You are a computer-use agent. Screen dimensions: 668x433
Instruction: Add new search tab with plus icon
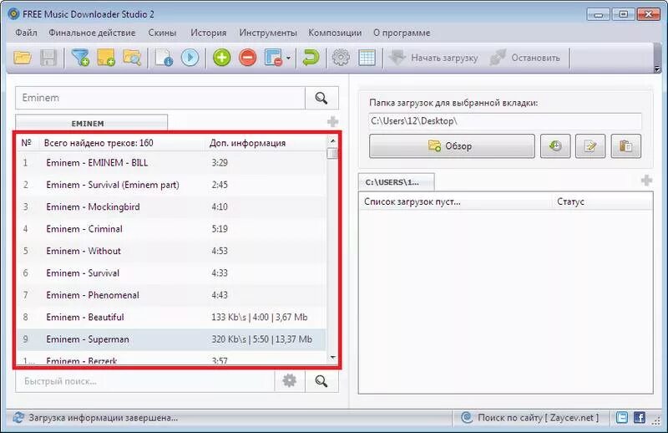click(332, 121)
